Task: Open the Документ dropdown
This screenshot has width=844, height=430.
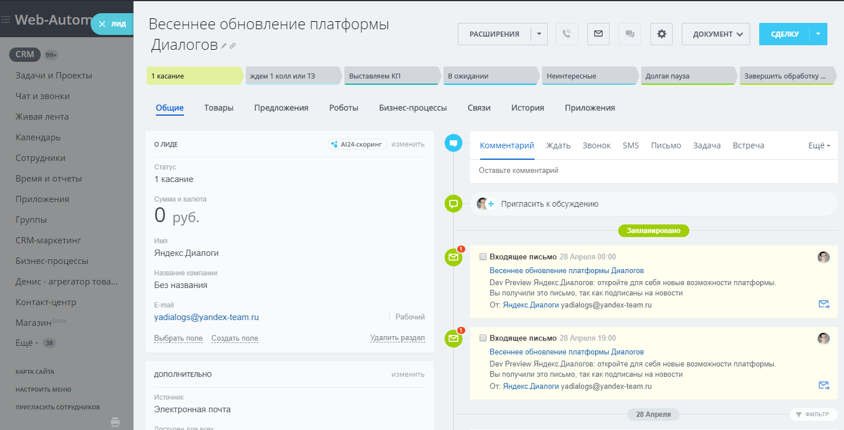Action: (716, 34)
